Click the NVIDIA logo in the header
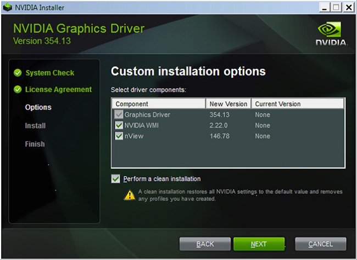 click(331, 33)
